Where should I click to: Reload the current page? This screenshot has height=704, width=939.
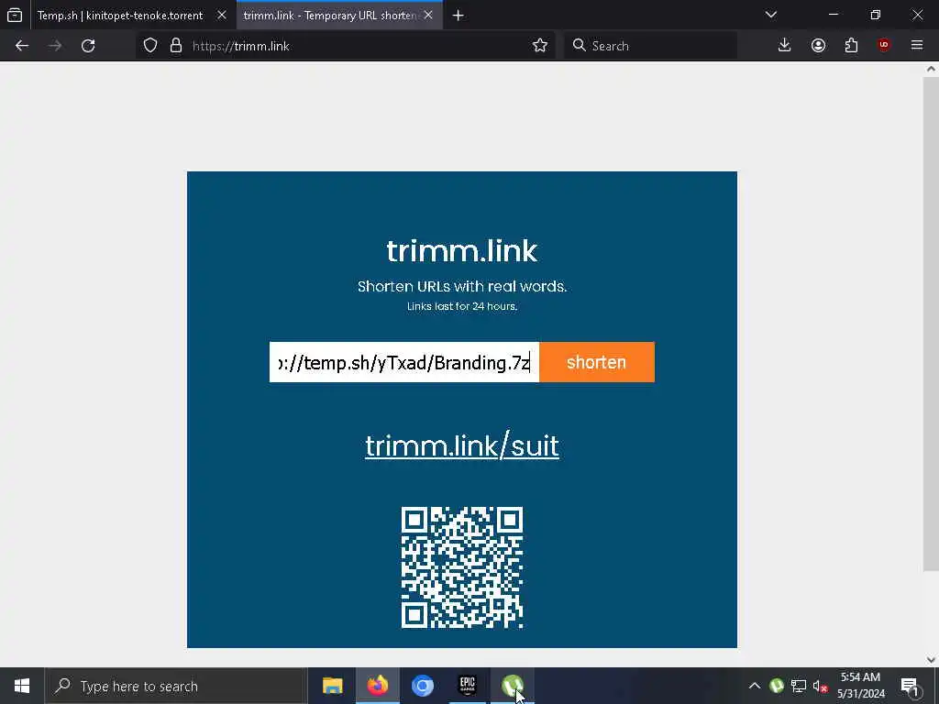pos(88,46)
